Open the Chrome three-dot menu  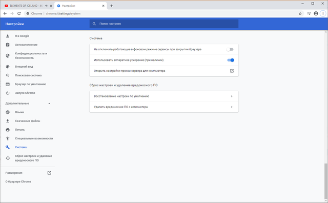pos(323,13)
